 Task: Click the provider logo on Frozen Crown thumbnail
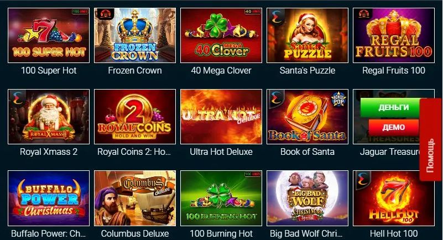point(105,14)
